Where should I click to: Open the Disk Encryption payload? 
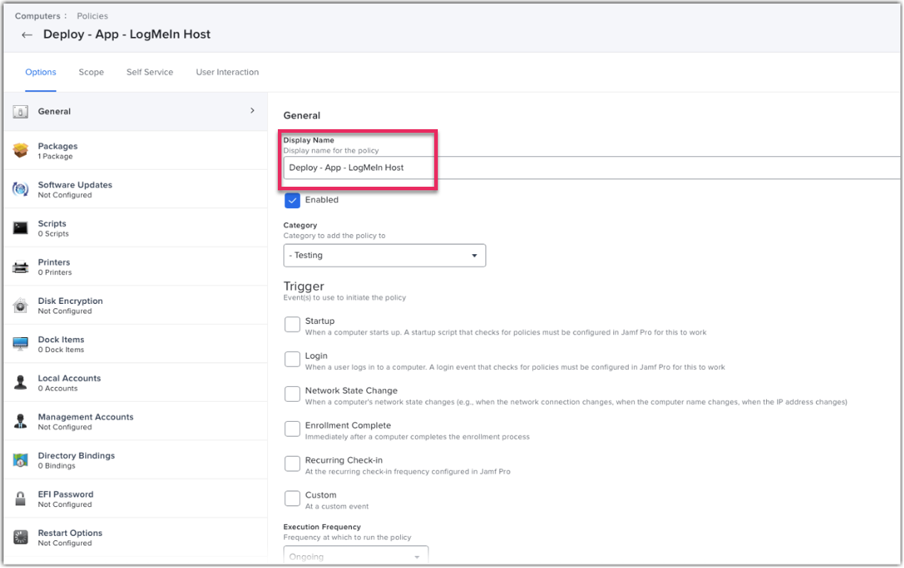21,305
